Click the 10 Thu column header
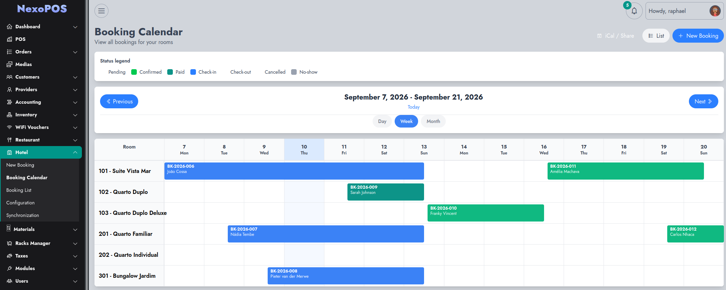Screen dimensions: 726x290 tap(304, 150)
